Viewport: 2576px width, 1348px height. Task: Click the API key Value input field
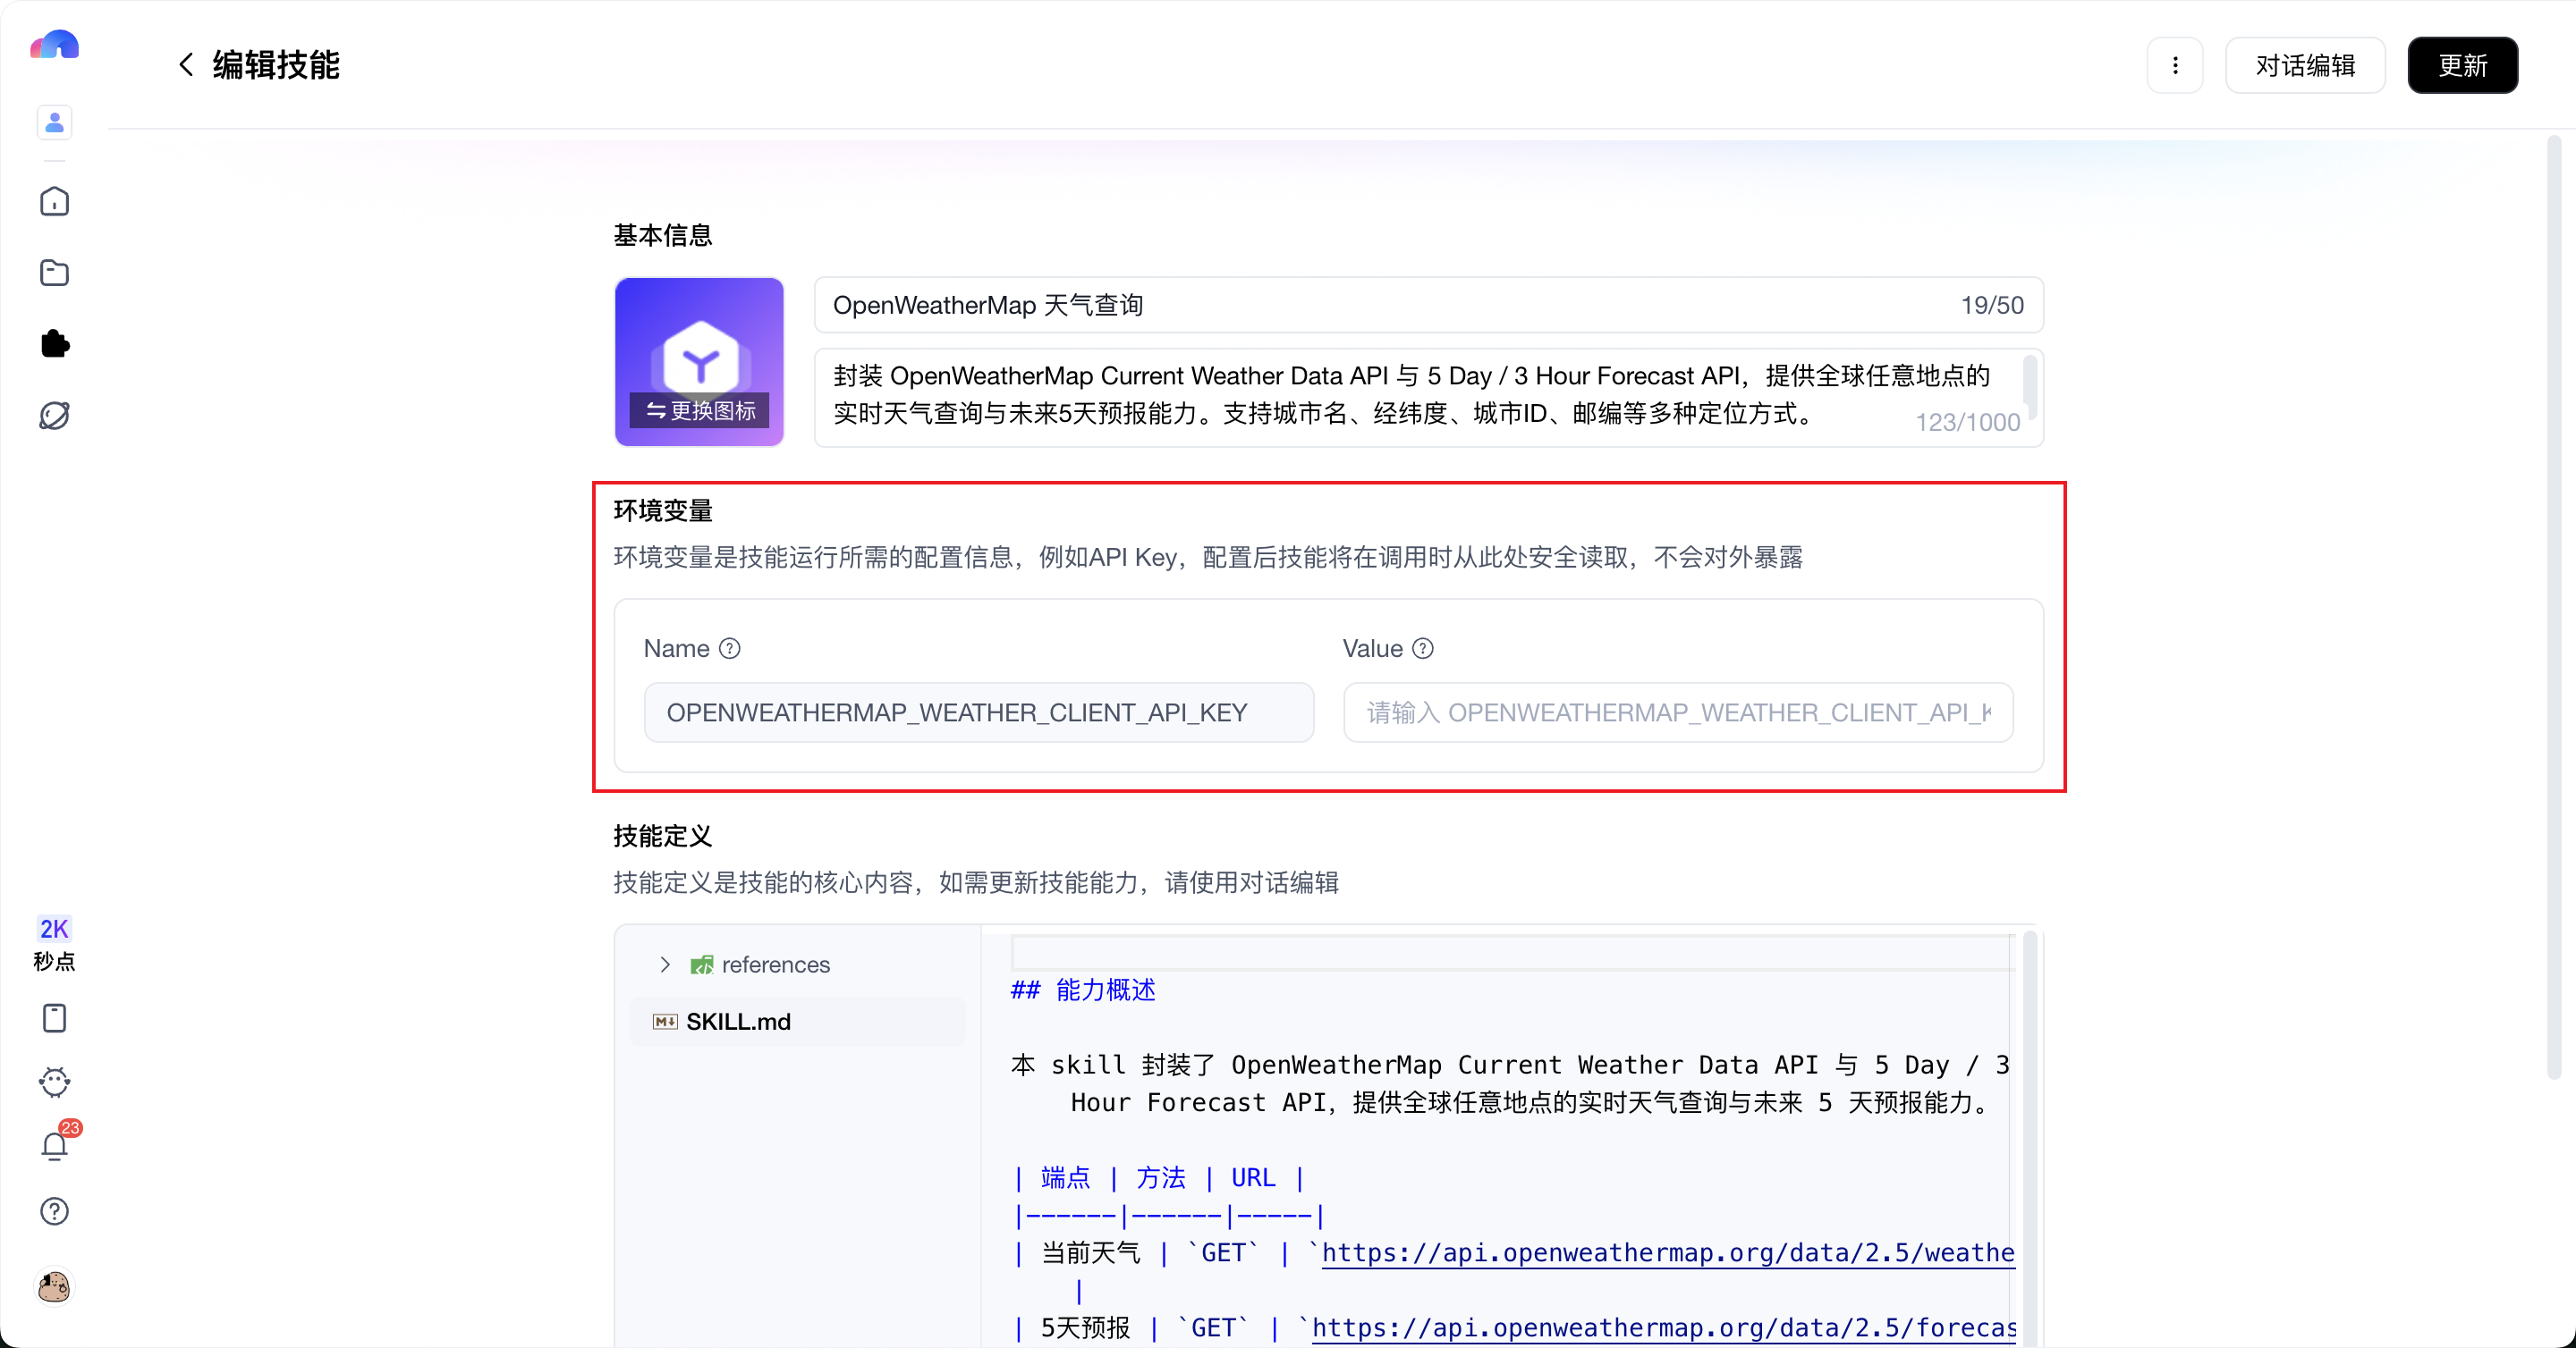[x=1678, y=712]
